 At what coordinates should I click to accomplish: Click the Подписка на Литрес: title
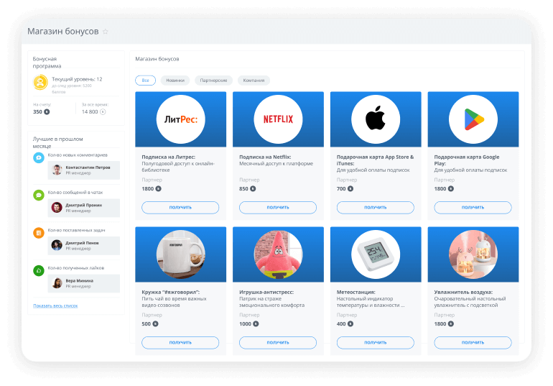pyautogui.click(x=169, y=157)
